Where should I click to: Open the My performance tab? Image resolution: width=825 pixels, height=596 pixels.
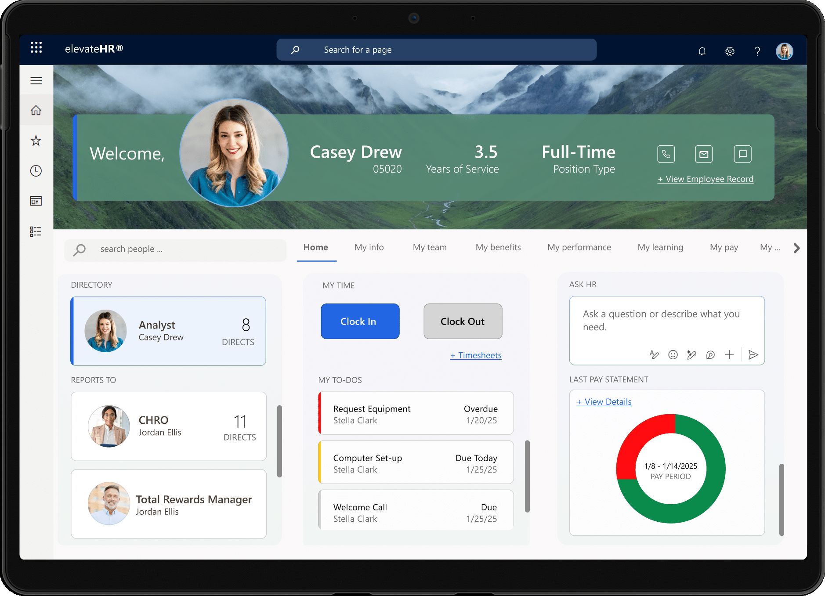coord(579,247)
